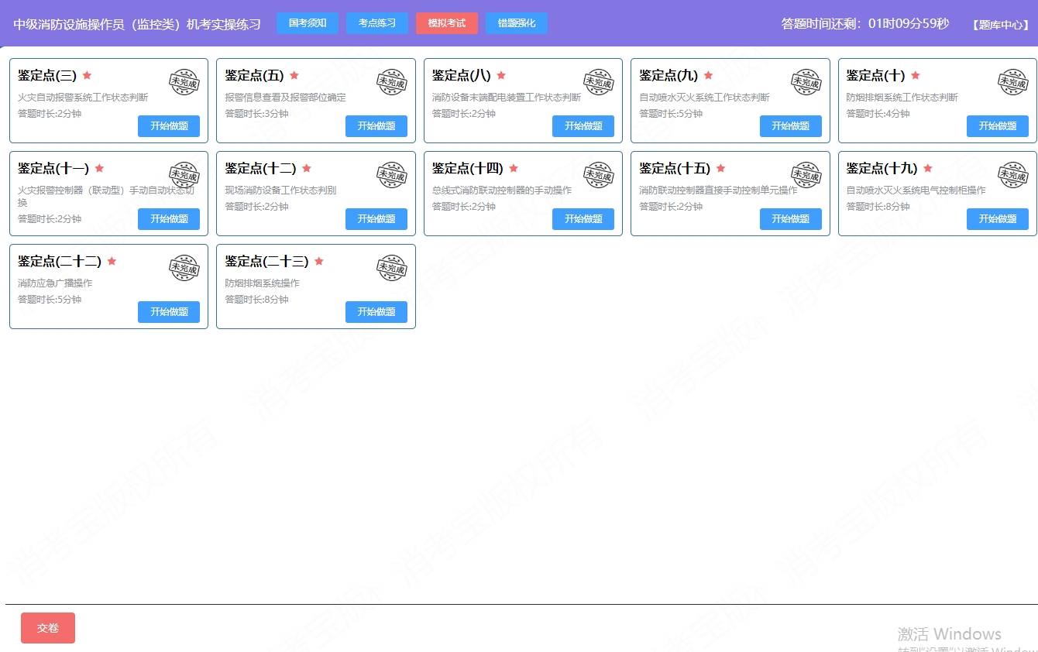Click page title 中级消防设施操作员 机考实操练习
Screen dimensions: 1038x652
coord(137,24)
